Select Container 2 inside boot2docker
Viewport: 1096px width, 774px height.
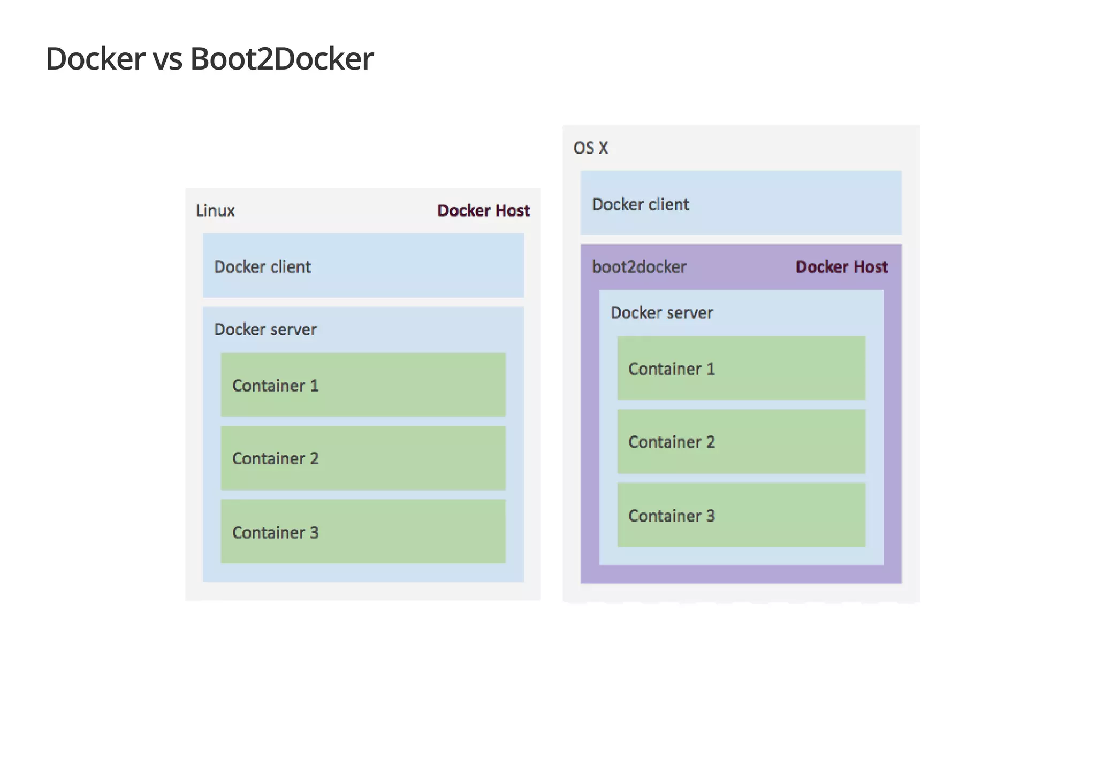[x=741, y=442]
